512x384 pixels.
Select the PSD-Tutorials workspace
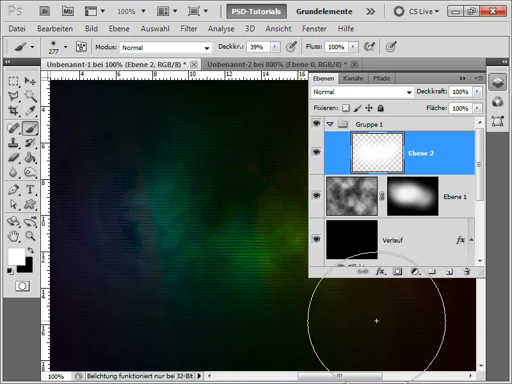point(257,12)
